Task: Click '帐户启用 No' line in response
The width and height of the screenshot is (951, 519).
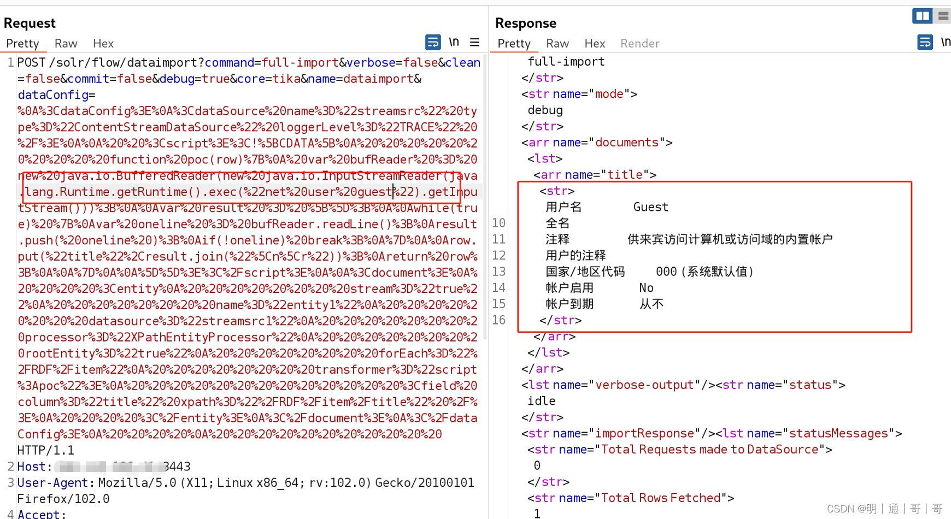Action: pyautogui.click(x=600, y=287)
